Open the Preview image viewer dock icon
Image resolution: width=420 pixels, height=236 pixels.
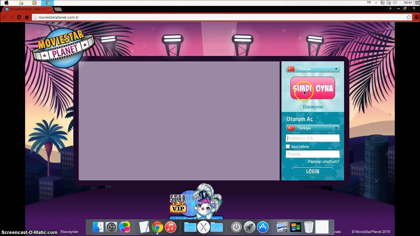(x=282, y=227)
